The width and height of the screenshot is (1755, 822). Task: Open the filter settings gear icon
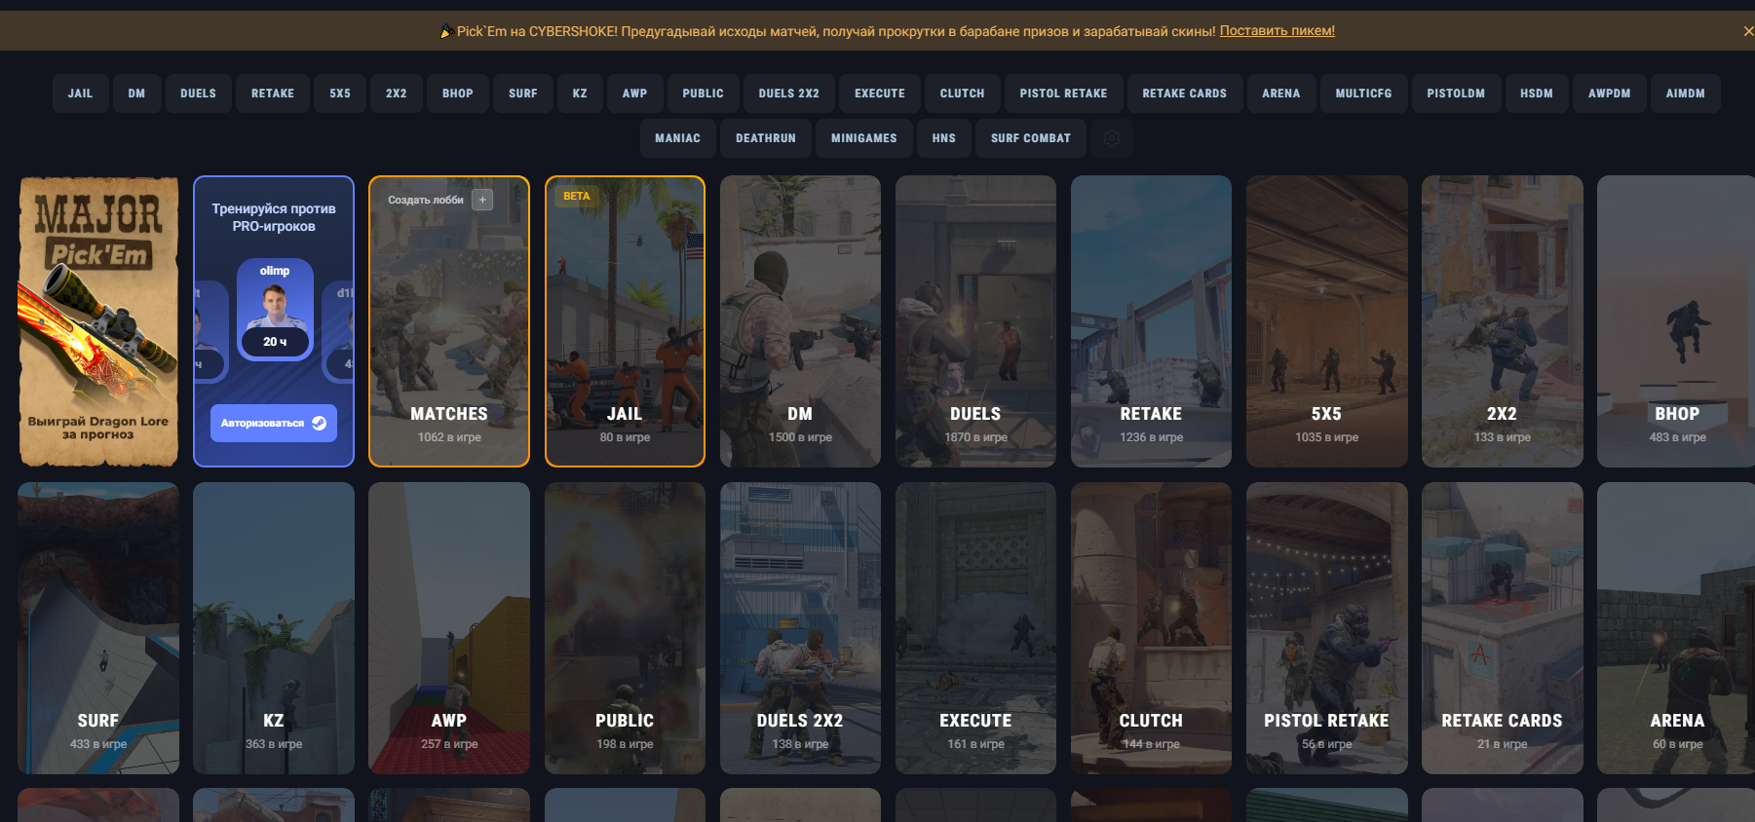[x=1112, y=138]
